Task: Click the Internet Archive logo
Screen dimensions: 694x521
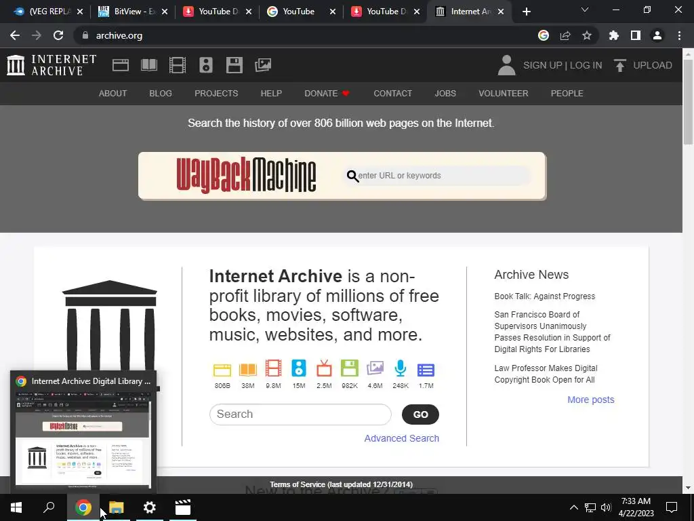Action: (52, 65)
